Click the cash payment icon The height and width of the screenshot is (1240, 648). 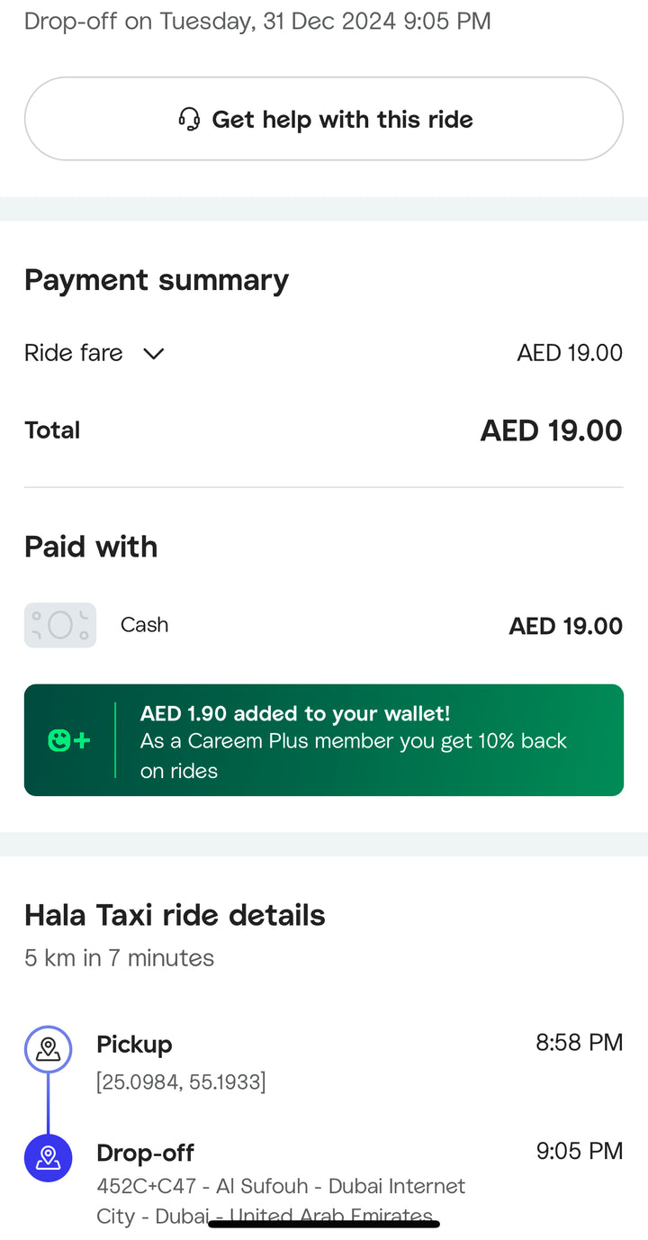60,625
